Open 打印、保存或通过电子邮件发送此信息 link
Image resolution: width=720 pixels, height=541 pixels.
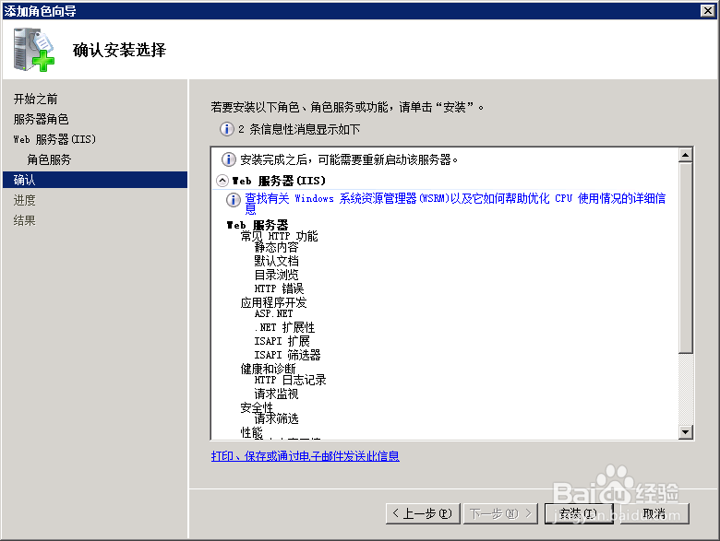306,456
